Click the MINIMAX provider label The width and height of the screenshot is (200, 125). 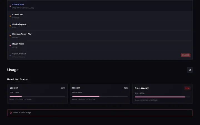click(16, 37)
